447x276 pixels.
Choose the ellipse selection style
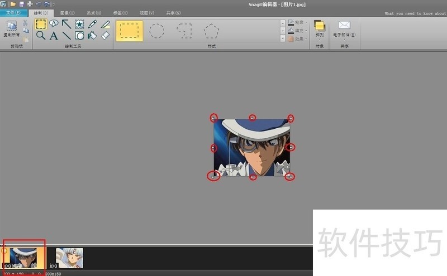(x=157, y=31)
